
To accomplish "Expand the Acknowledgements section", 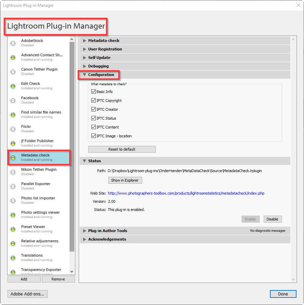I will click(85, 239).
